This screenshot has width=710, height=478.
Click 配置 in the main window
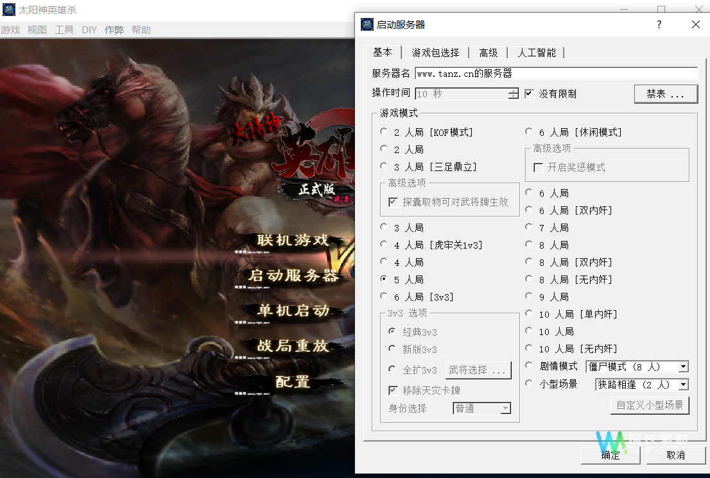pyautogui.click(x=293, y=382)
